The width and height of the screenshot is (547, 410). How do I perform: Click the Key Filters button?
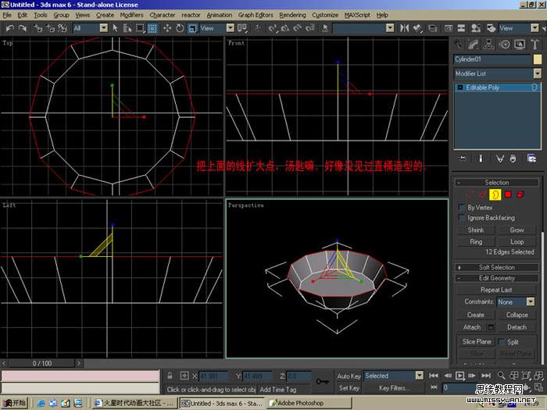click(394, 388)
